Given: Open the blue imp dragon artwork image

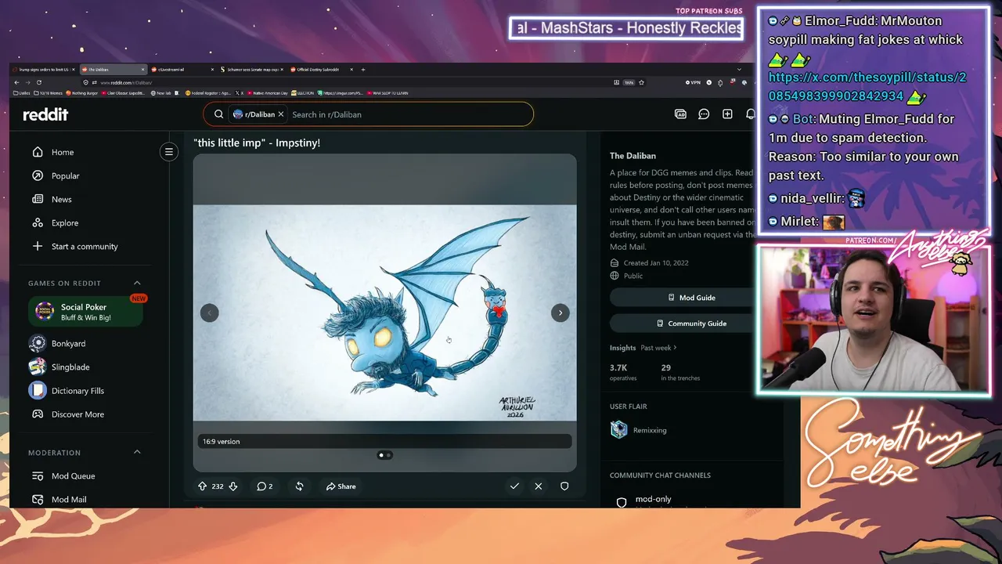Looking at the screenshot, I should [385, 313].
